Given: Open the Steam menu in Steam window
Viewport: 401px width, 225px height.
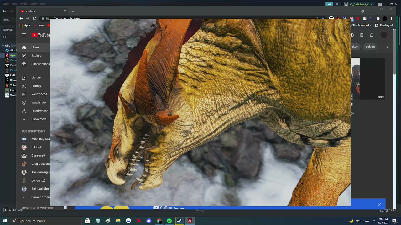Looking at the screenshot, I should (x=6, y=4).
